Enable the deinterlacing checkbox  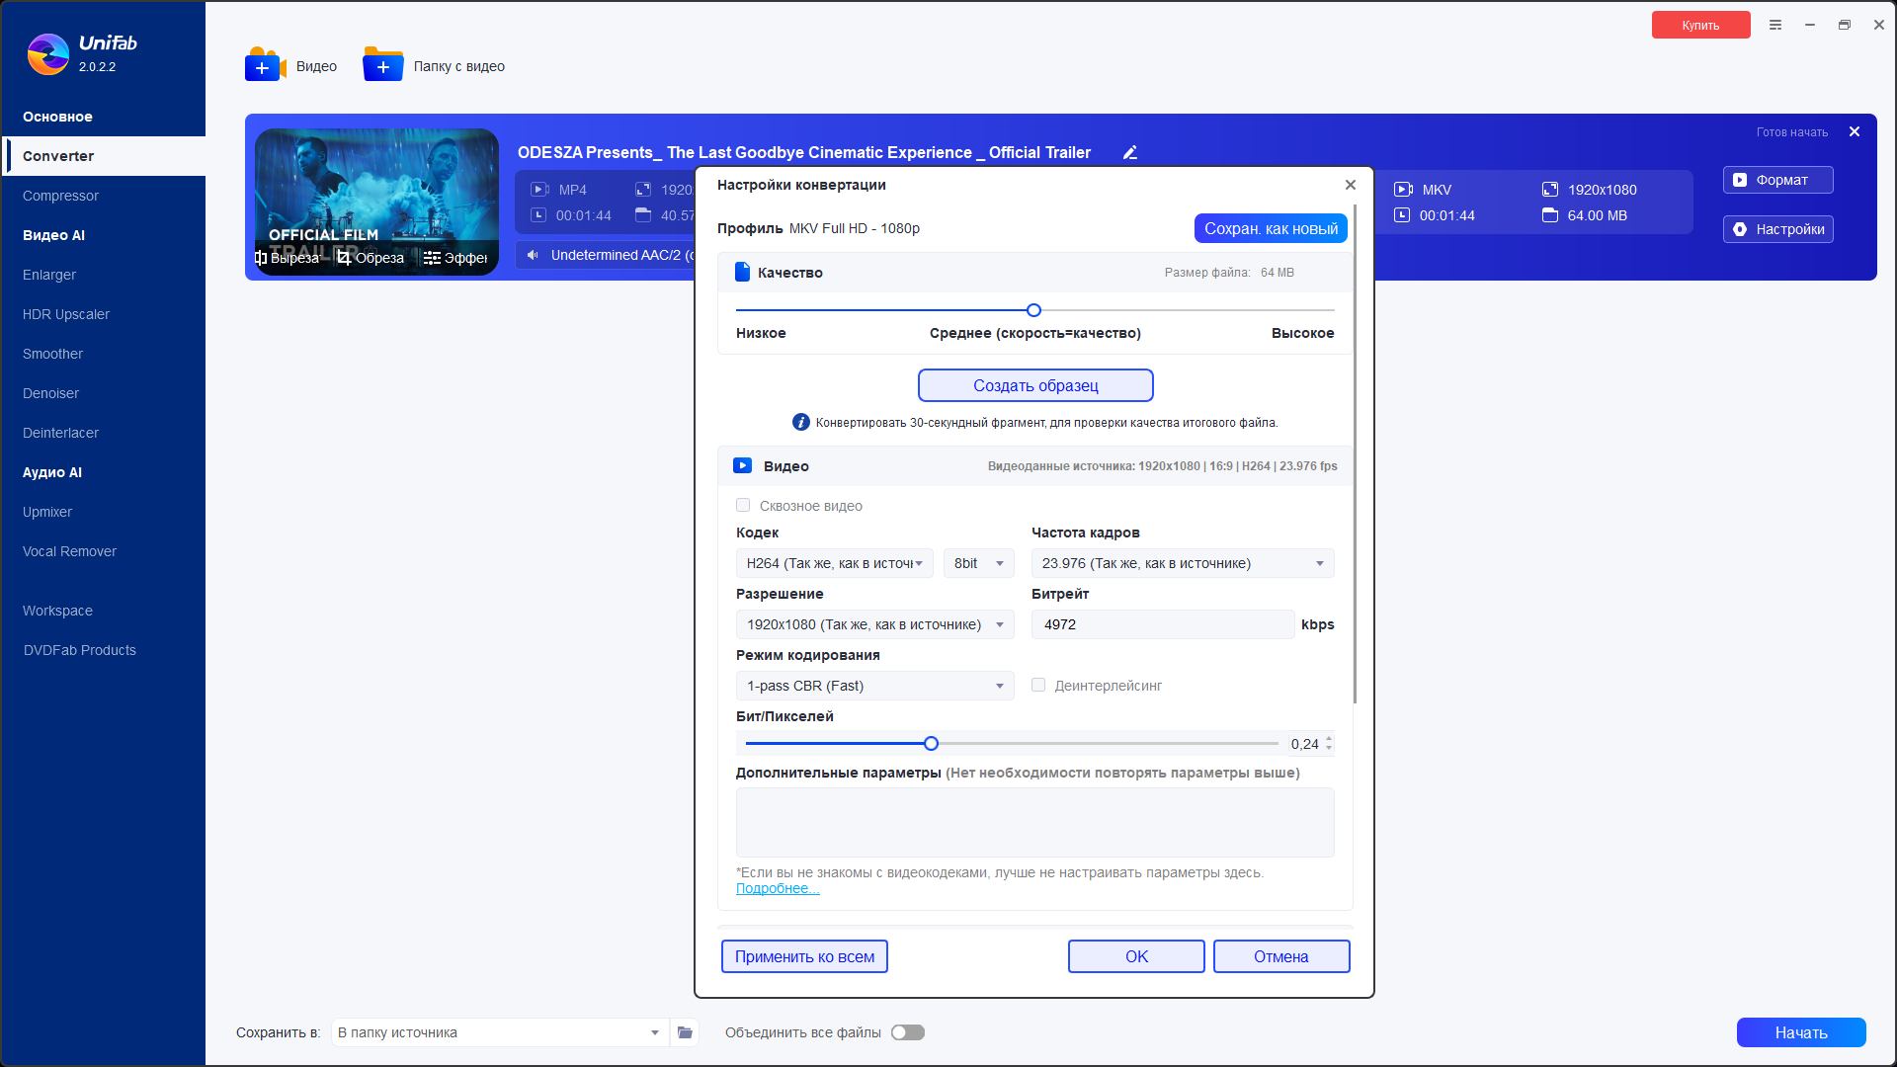click(x=1038, y=685)
